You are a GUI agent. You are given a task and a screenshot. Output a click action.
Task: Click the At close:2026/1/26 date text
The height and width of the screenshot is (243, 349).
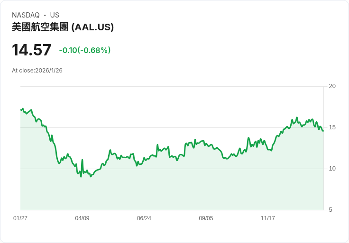point(37,71)
